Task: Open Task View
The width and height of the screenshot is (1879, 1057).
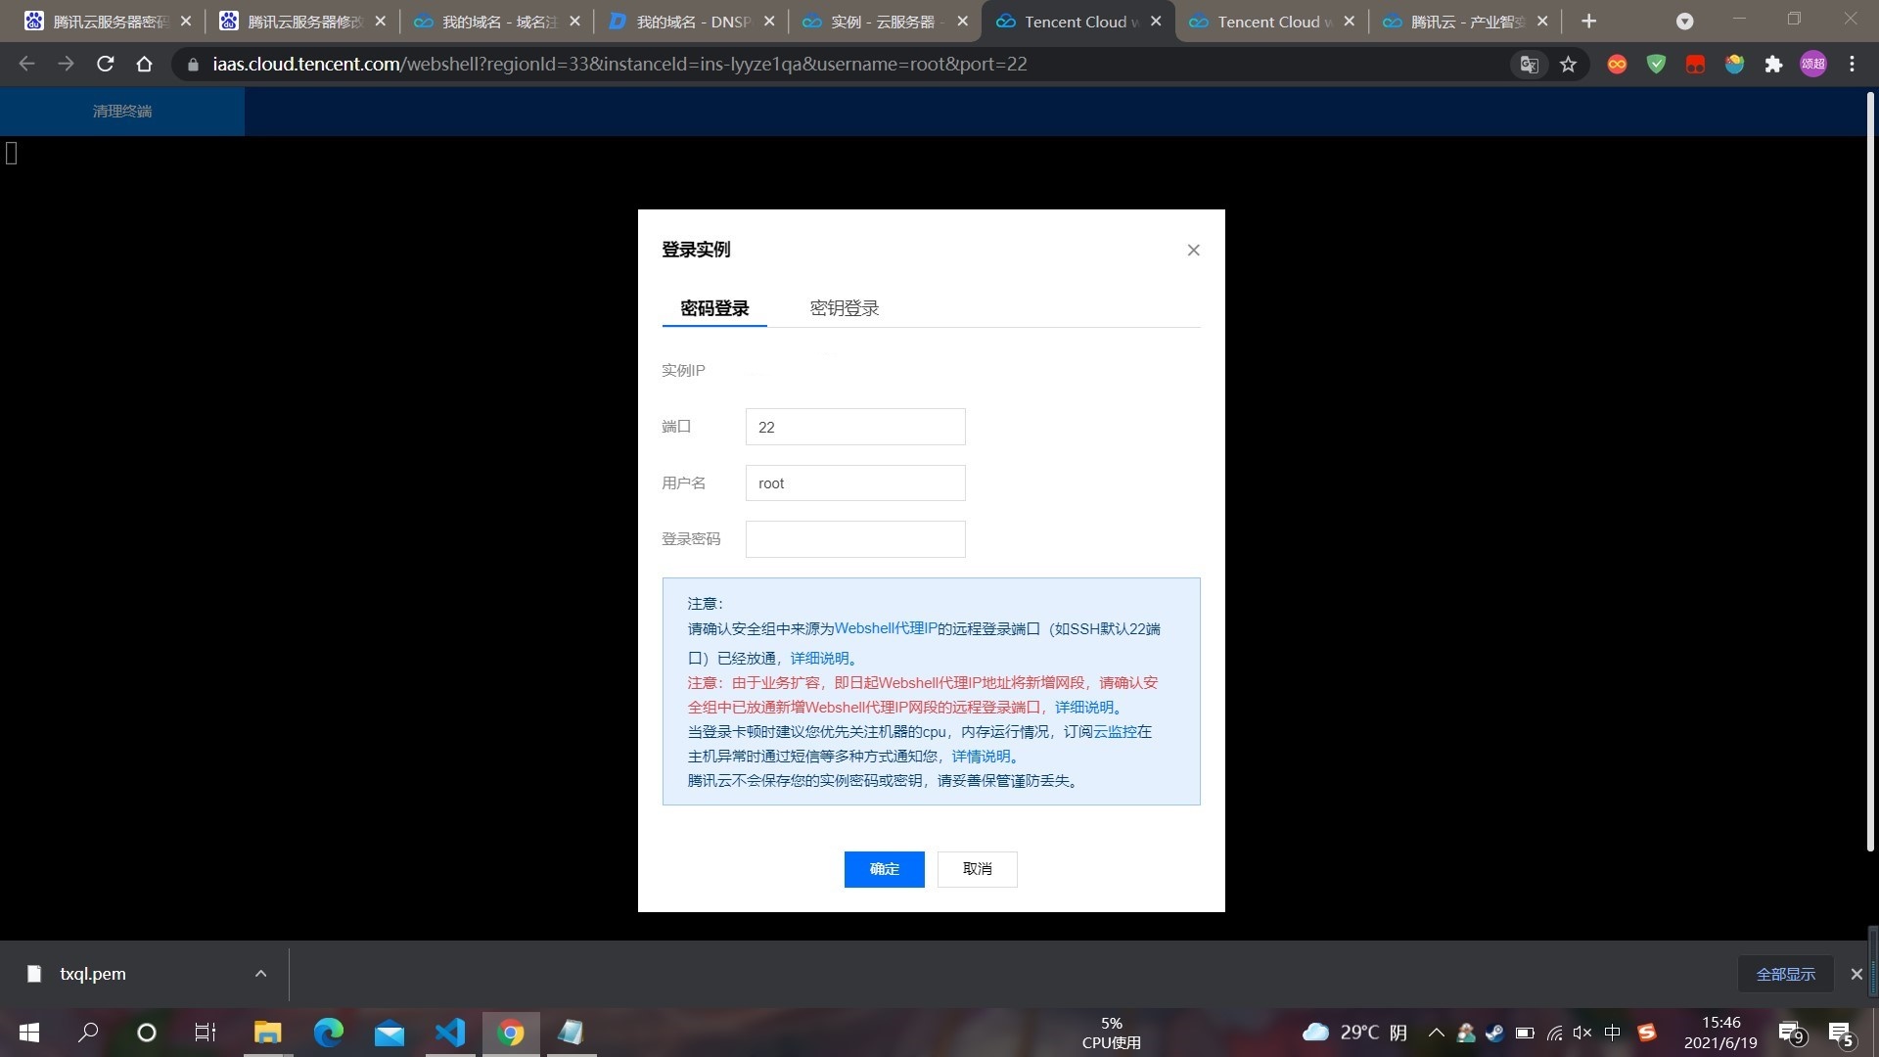Action: (x=206, y=1033)
